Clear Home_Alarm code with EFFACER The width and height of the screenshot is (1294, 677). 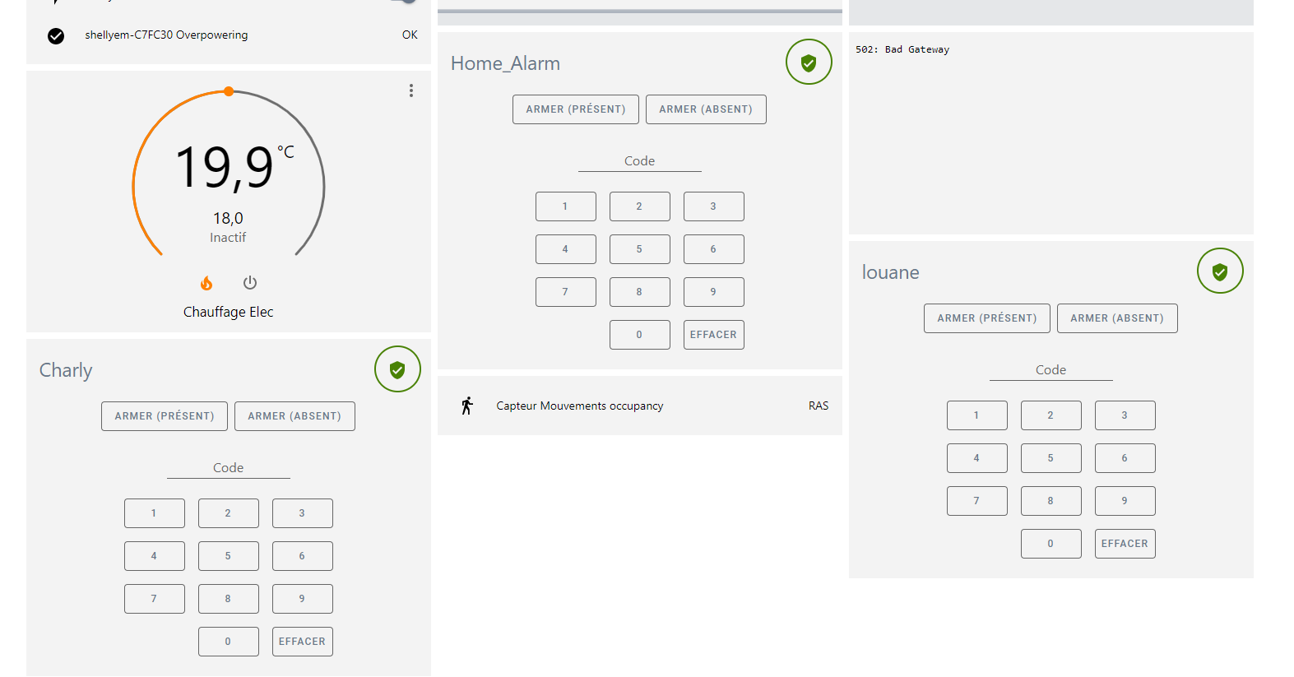[x=714, y=335]
